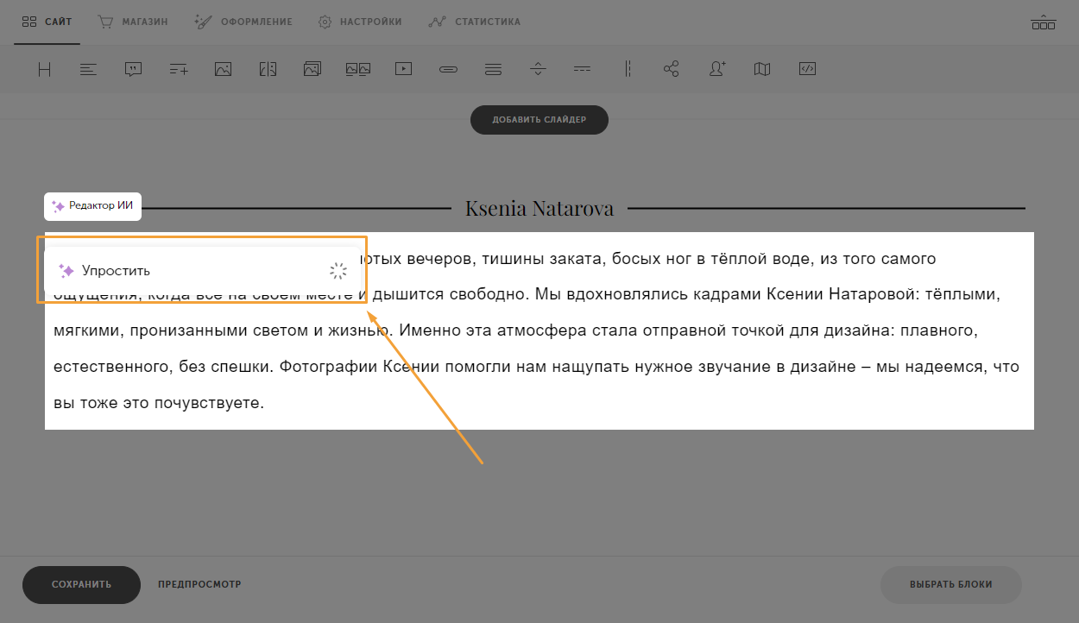This screenshot has width=1079, height=623.
Task: Open the Редактор ИИ menu
Action: tap(92, 206)
